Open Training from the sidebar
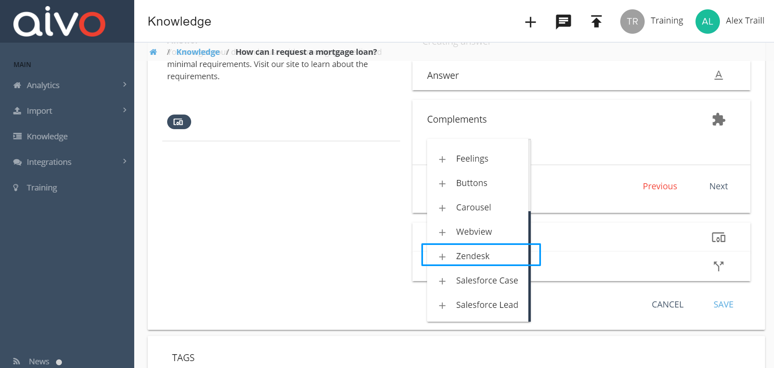Screen dimensions: 774x368 42,187
